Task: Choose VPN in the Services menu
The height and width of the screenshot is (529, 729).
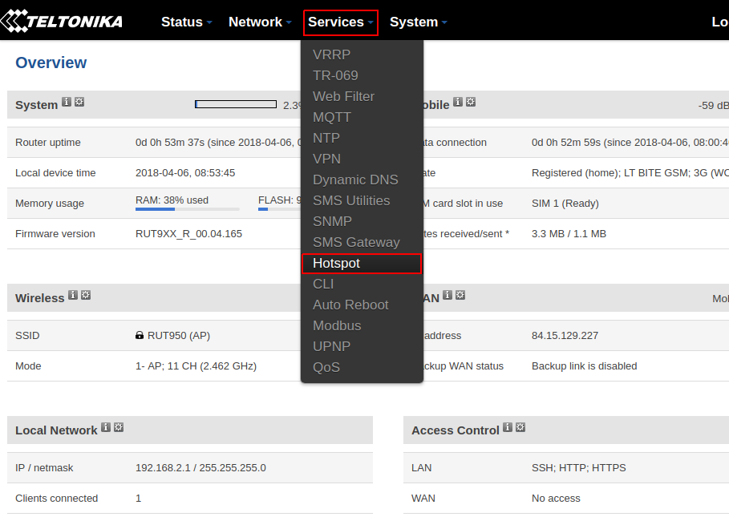Action: pyautogui.click(x=326, y=159)
